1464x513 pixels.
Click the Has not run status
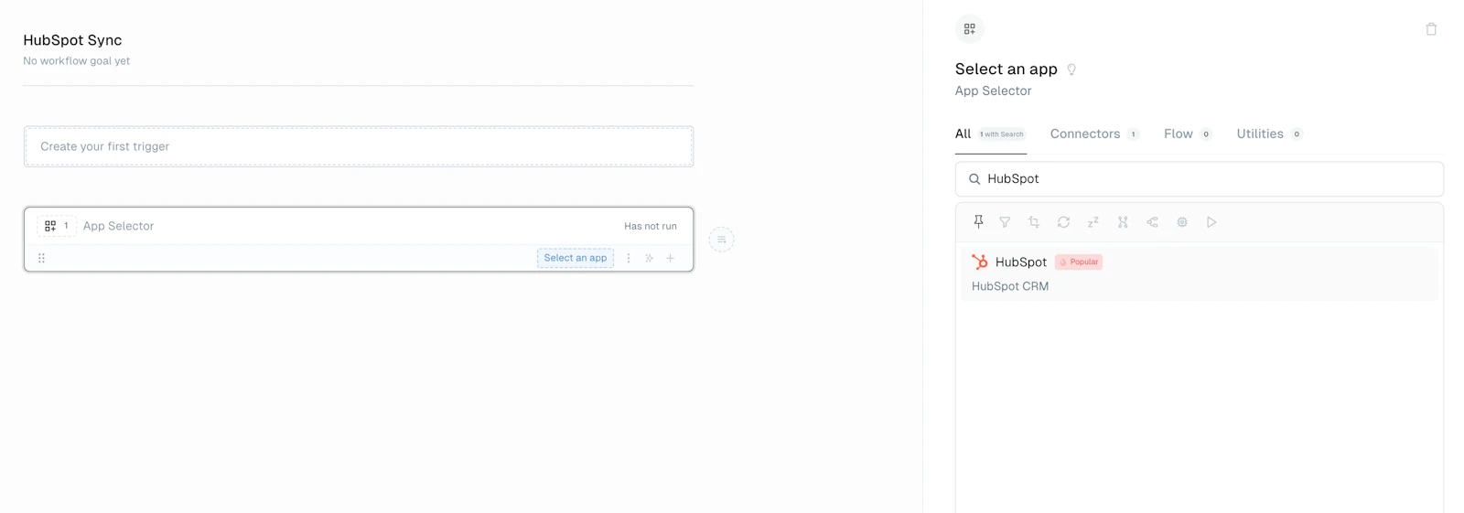pyautogui.click(x=651, y=226)
